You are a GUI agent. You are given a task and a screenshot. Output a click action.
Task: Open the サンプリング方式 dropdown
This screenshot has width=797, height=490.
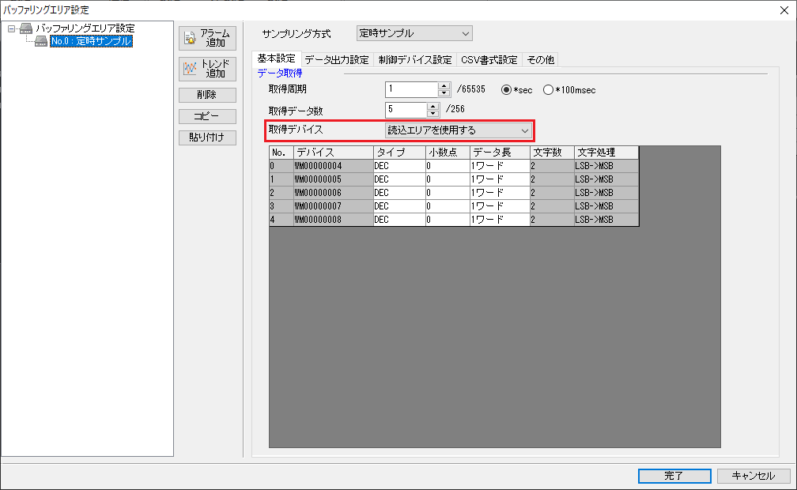pyautogui.click(x=414, y=33)
